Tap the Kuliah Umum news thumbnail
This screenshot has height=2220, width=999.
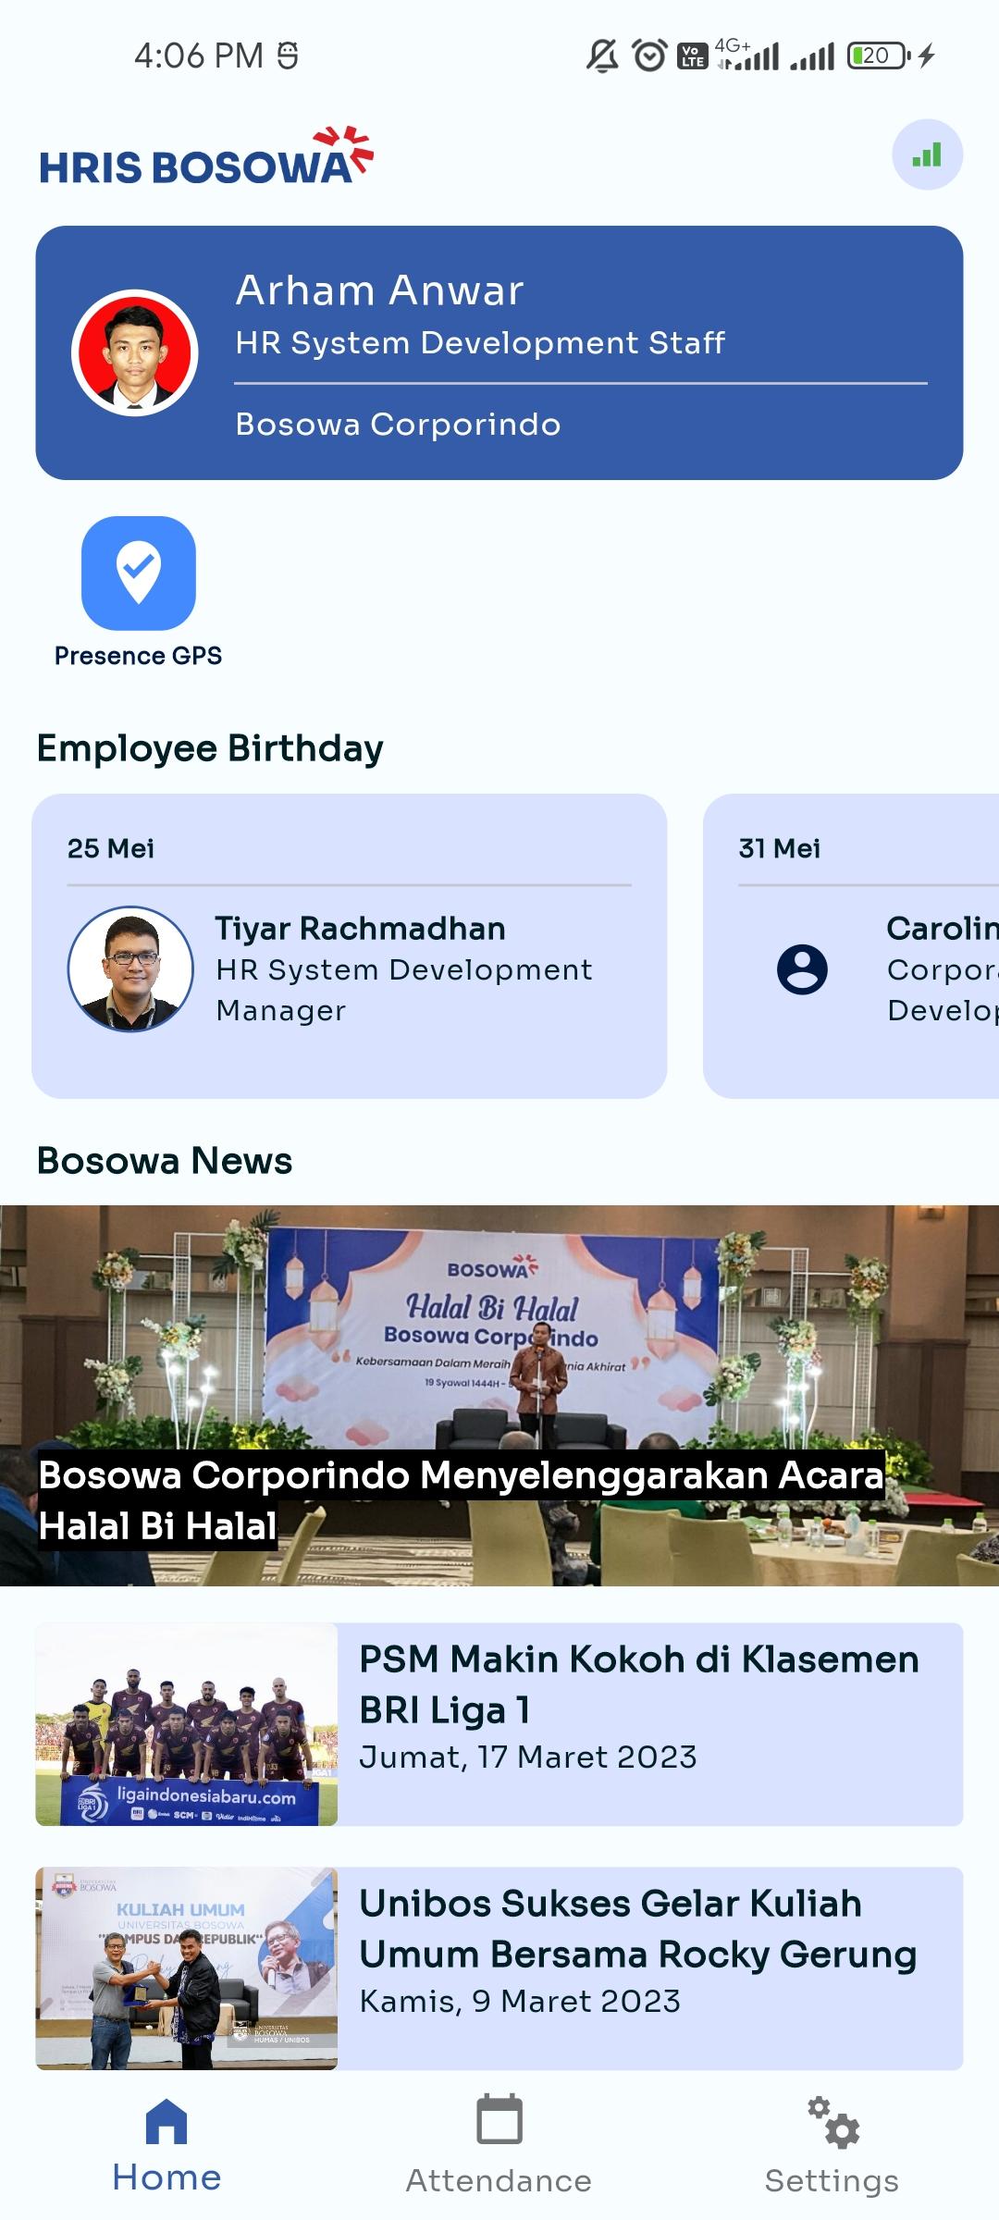[x=186, y=1968]
